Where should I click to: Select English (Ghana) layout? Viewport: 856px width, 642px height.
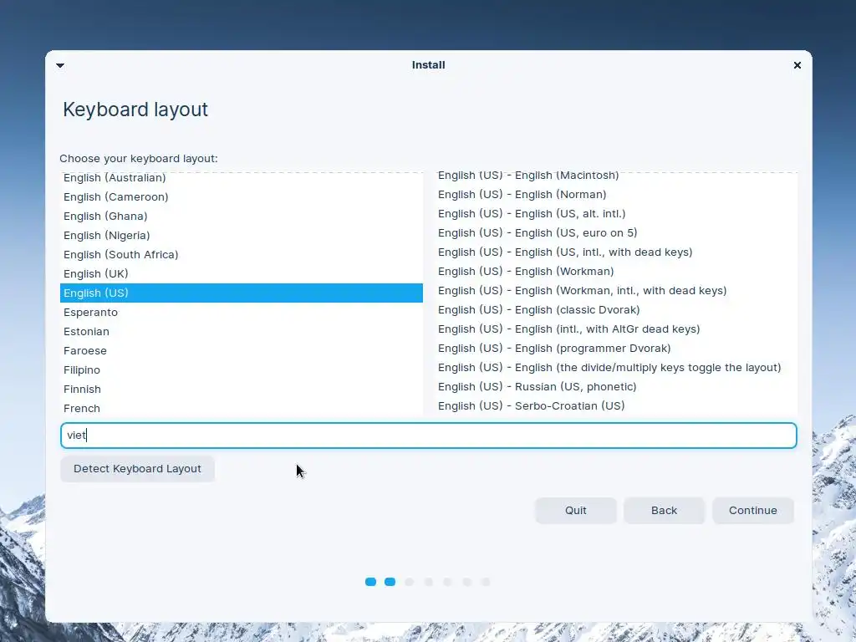tap(242, 217)
